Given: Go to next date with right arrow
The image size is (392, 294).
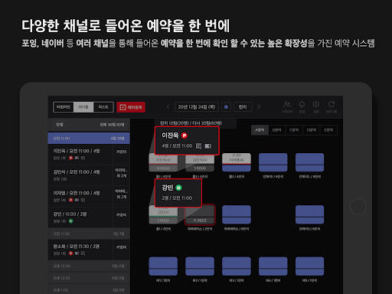Looking at the screenshot, I should 259,107.
